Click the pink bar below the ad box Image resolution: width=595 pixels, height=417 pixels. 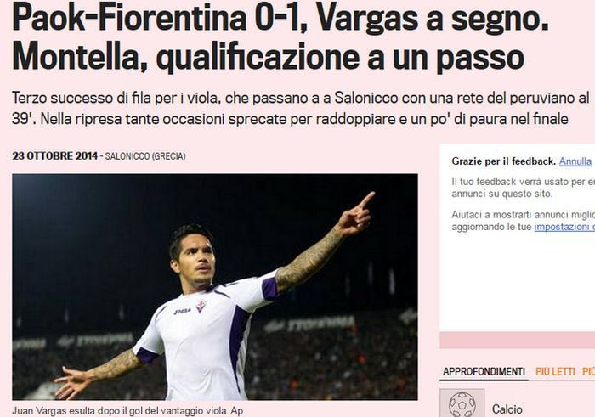click(x=517, y=340)
